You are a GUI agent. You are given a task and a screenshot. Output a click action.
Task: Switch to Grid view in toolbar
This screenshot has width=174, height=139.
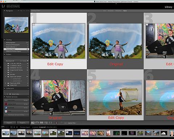(33, 123)
